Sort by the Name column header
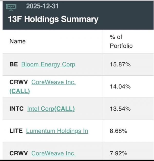Screen dimensions: 154x161 click(x=17, y=41)
